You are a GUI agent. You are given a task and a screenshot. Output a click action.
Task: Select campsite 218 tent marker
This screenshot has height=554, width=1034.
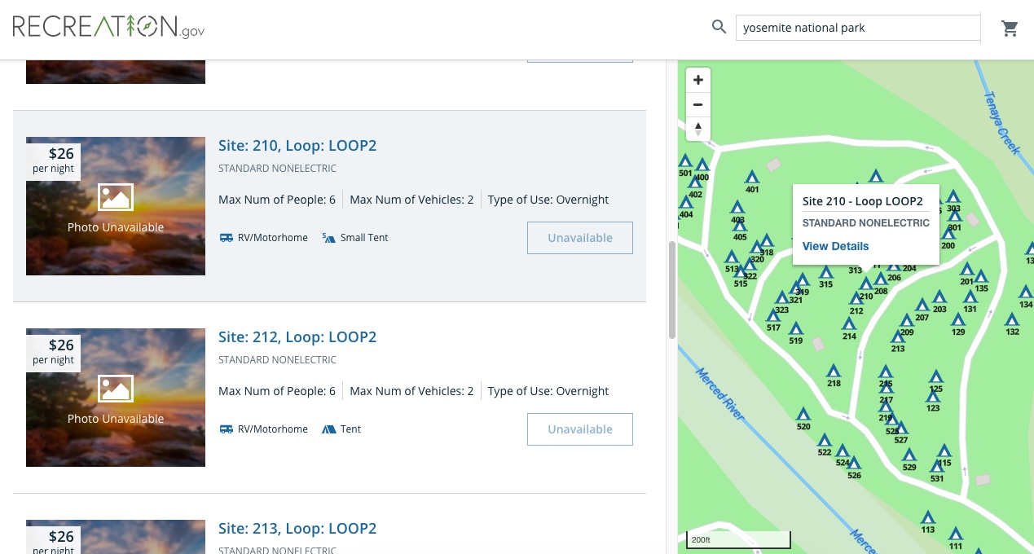click(x=834, y=371)
